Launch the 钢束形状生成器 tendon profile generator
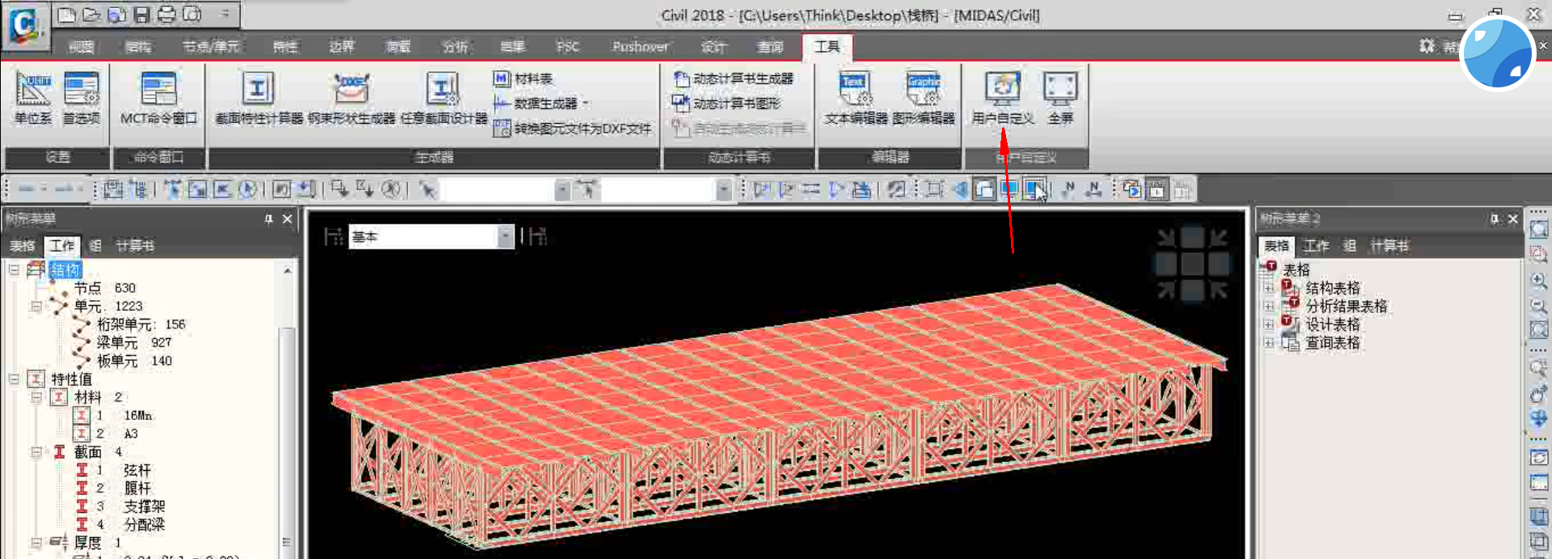1552x559 pixels. click(351, 98)
